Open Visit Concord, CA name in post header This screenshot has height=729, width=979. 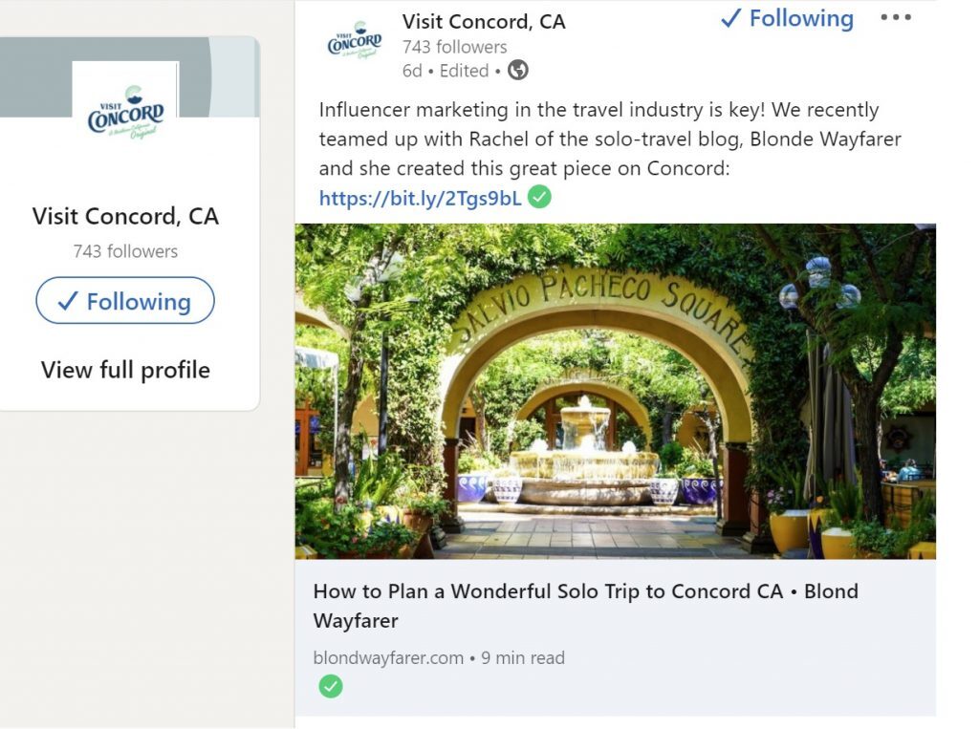click(484, 21)
